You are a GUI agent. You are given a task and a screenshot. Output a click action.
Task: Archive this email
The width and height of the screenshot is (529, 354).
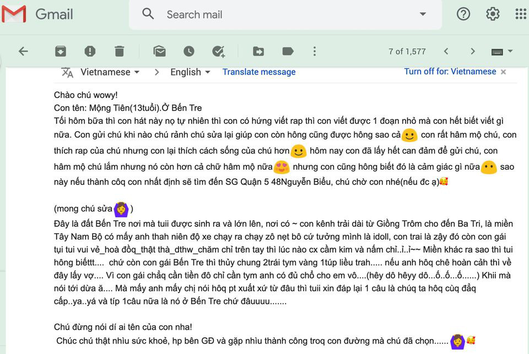click(61, 51)
